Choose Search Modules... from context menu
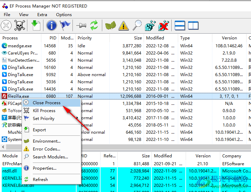This screenshot has width=251, height=192. 52,157
